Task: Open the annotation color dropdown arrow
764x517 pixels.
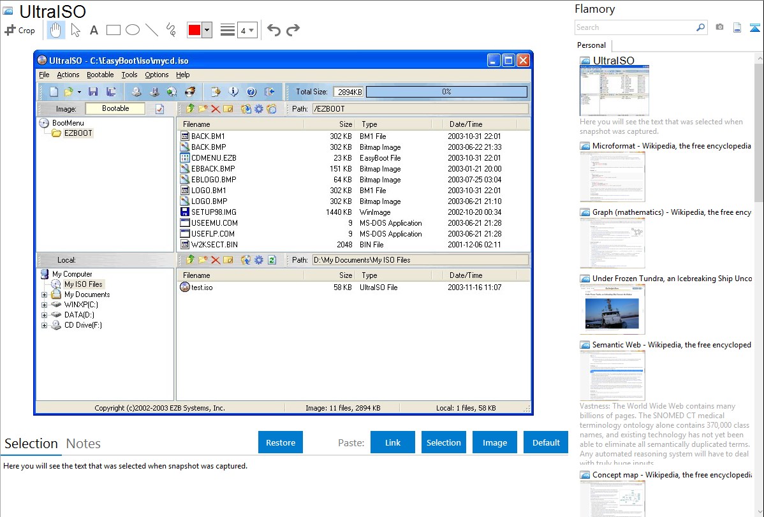Action: coord(207,30)
